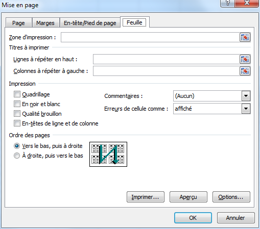Expand Erreurs de cellule comme dropdown

click(x=246, y=109)
